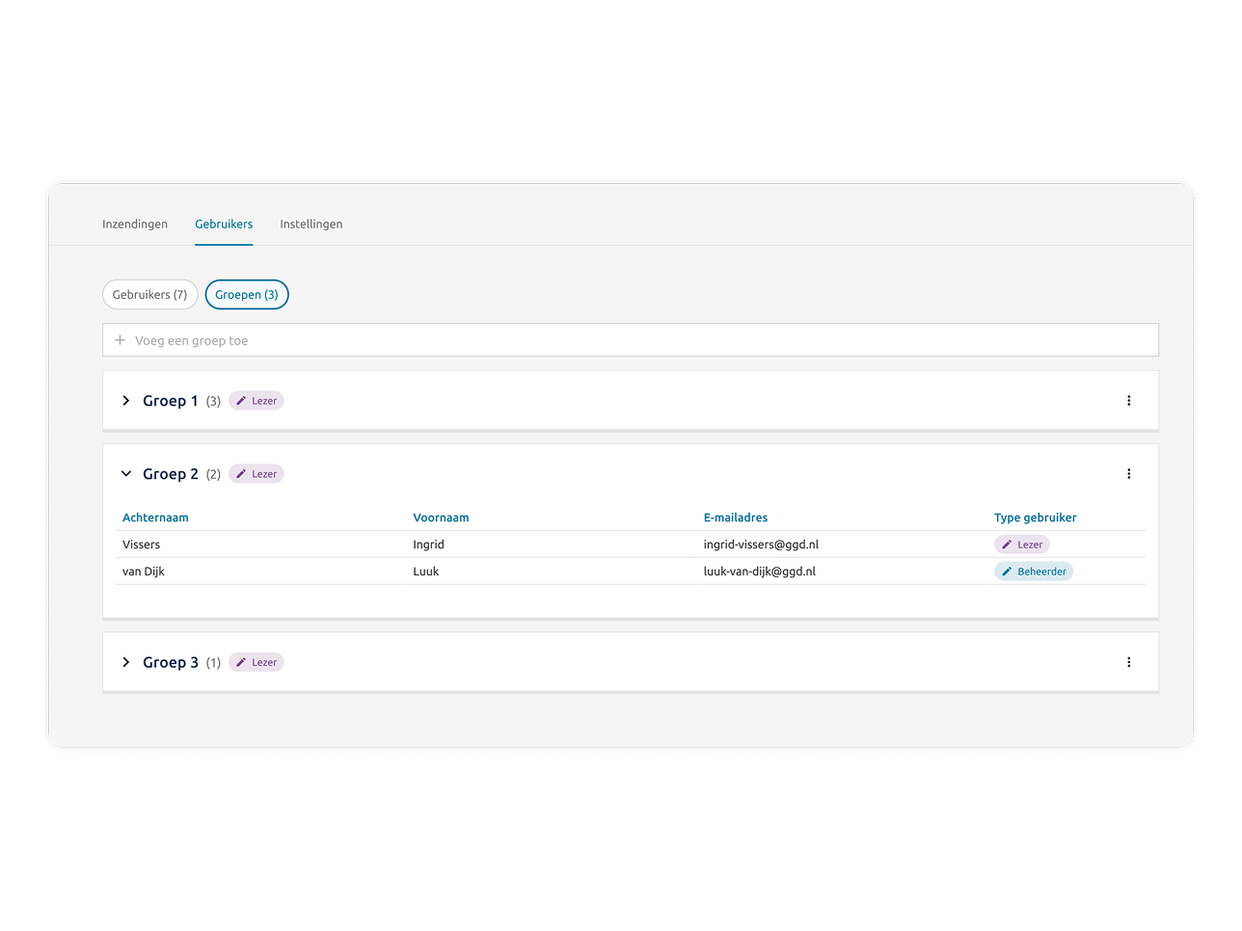
Task: Select the Vissers surname cell
Action: (x=142, y=545)
